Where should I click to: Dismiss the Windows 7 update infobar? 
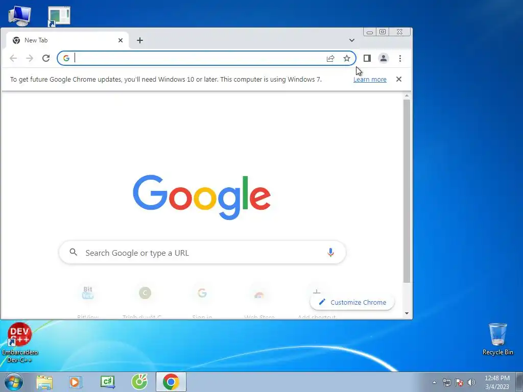point(398,79)
